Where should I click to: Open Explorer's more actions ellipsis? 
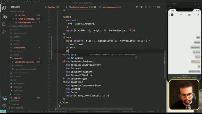39,7
